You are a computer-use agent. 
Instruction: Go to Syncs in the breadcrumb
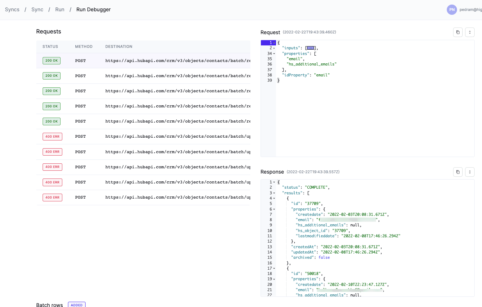pyautogui.click(x=12, y=10)
